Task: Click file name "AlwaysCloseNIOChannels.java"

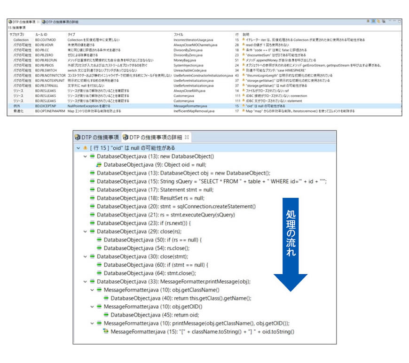Action: [x=196, y=45]
